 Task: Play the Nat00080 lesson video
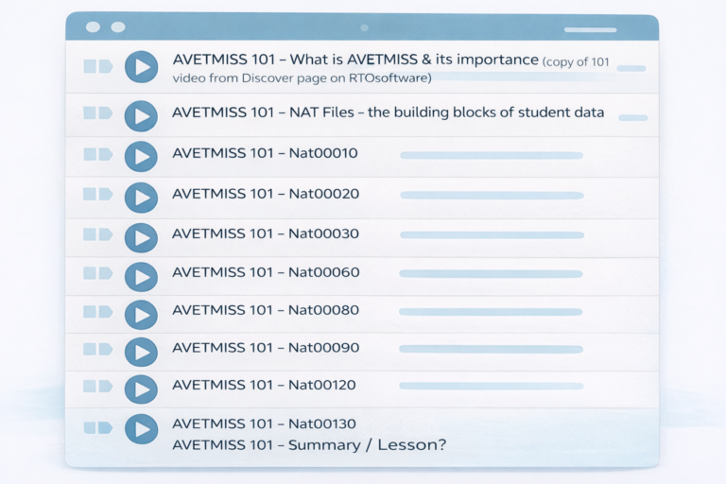[141, 314]
